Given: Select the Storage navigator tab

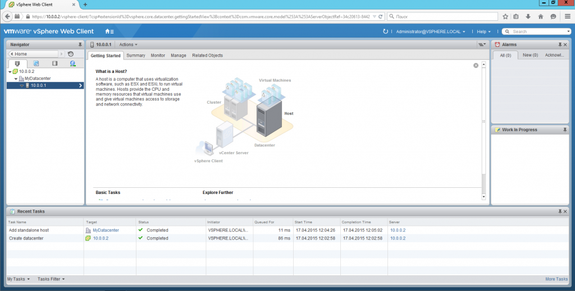Looking at the screenshot, I should point(54,63).
